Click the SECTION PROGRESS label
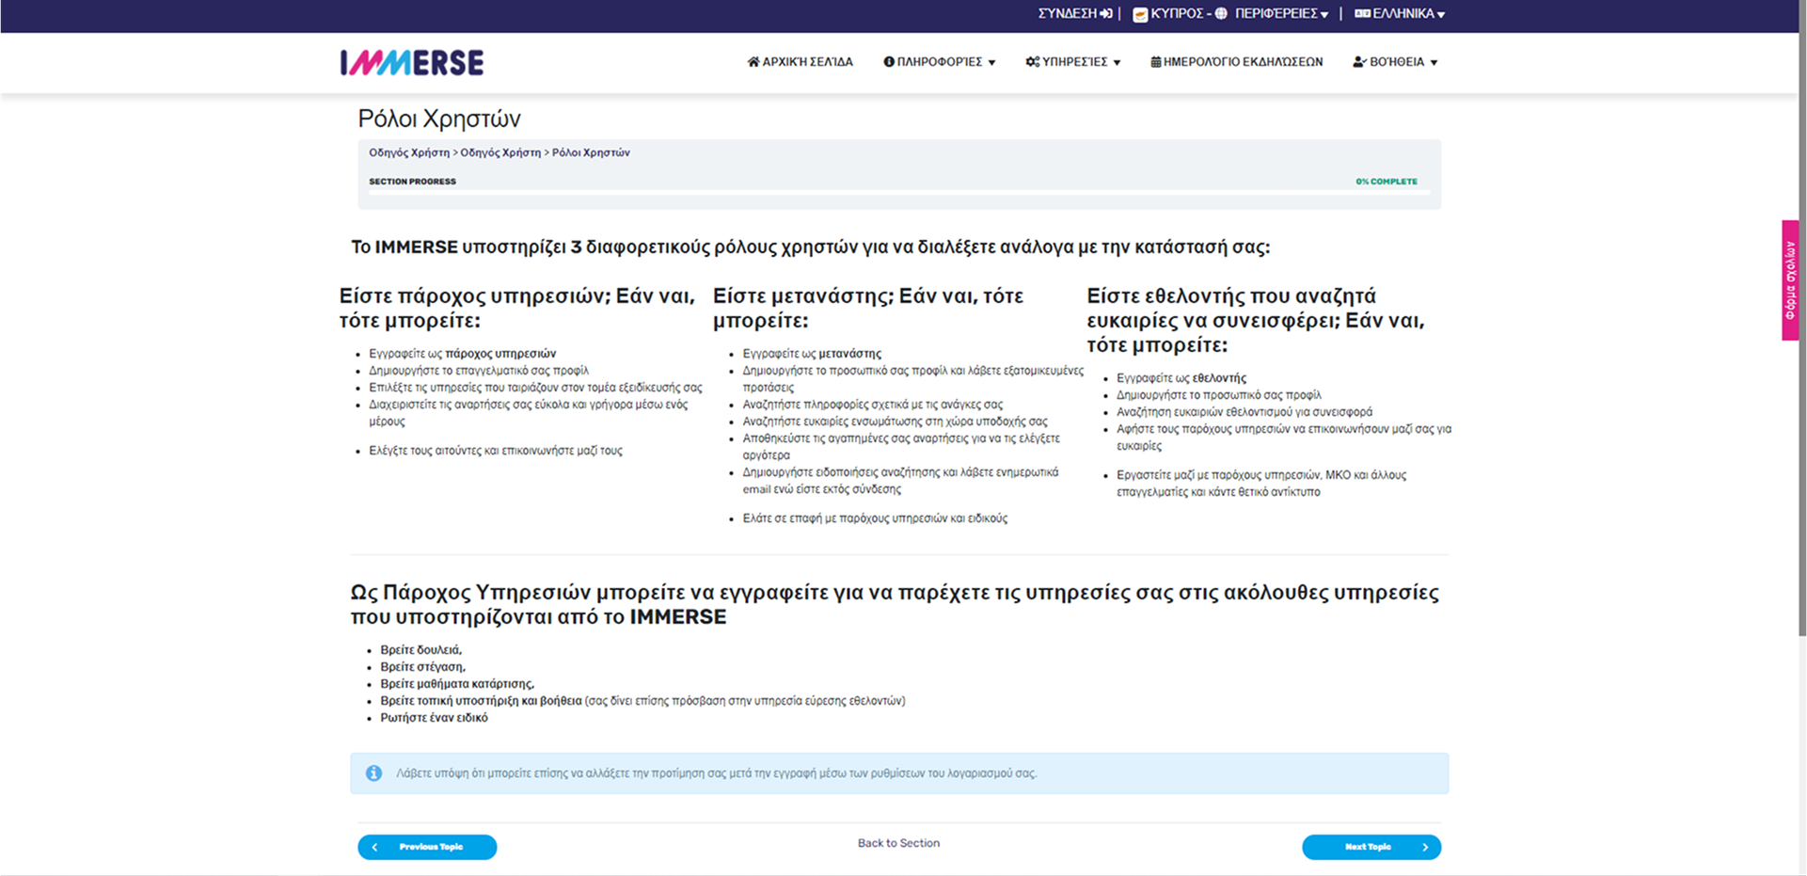Image resolution: width=1807 pixels, height=876 pixels. pyautogui.click(x=412, y=182)
